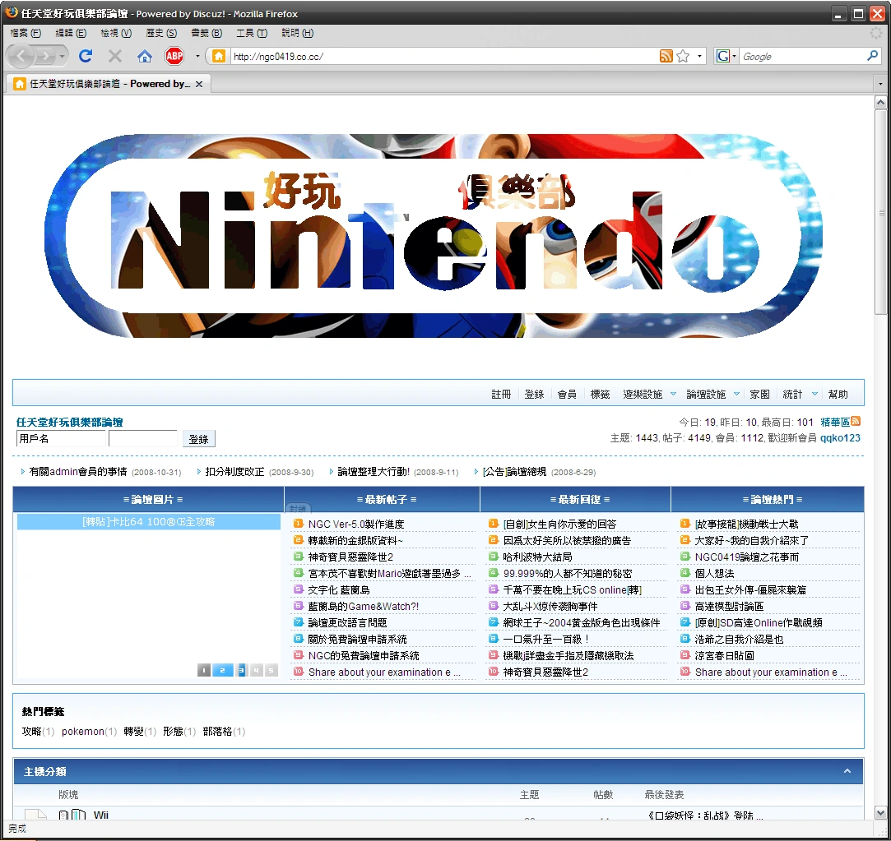Open announcement 有關admin會員的事情
Viewport: 891px width, 841px height.
(x=78, y=471)
